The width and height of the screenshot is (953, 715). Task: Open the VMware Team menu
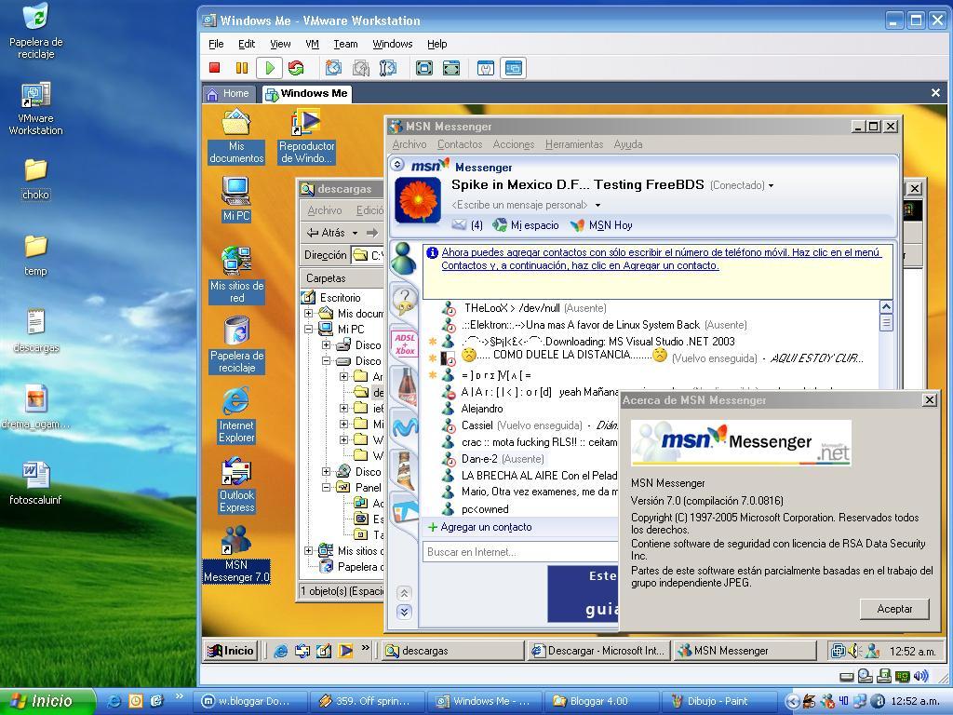pos(345,44)
